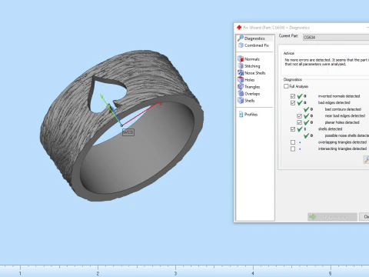The image size is (369, 277).
Task: Open the Diagnostics page in Fix Wizard
Action: click(254, 38)
